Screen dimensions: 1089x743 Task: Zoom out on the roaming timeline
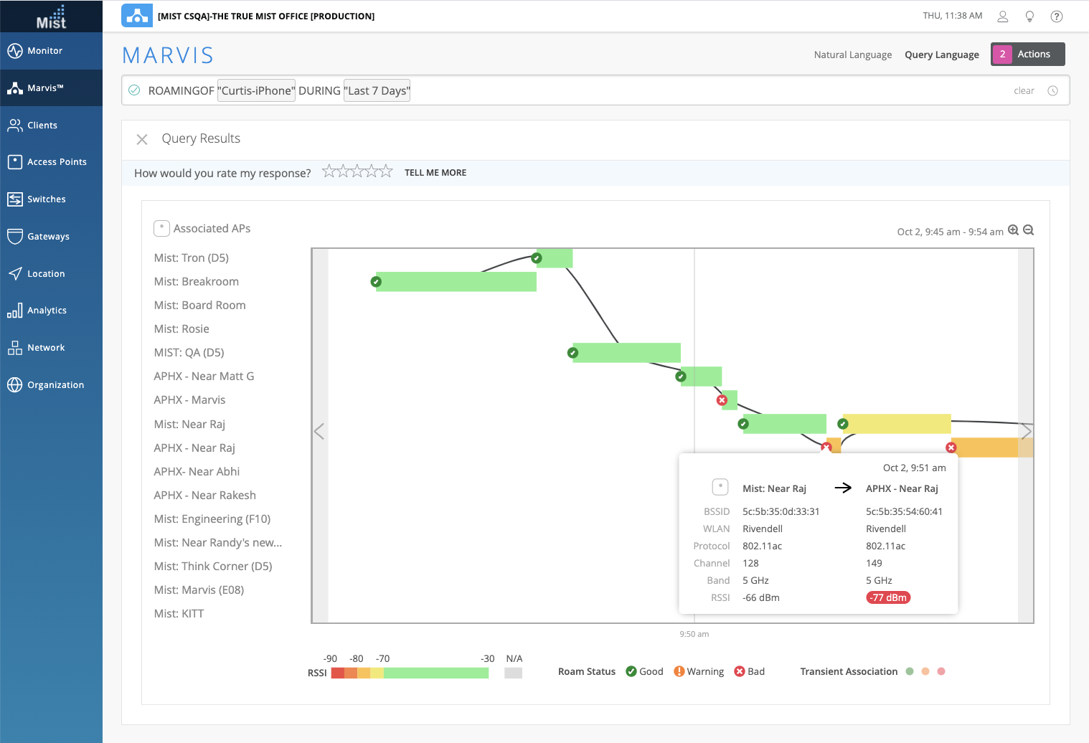[x=1028, y=230]
